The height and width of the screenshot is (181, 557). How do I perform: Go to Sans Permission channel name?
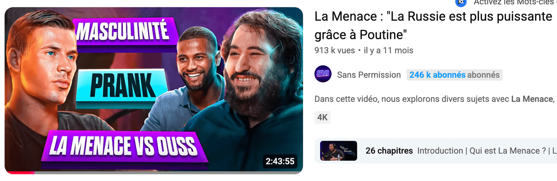(x=369, y=75)
